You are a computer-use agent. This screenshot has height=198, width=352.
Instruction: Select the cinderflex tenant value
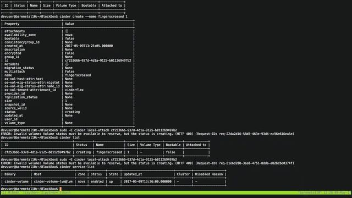coord(74,90)
